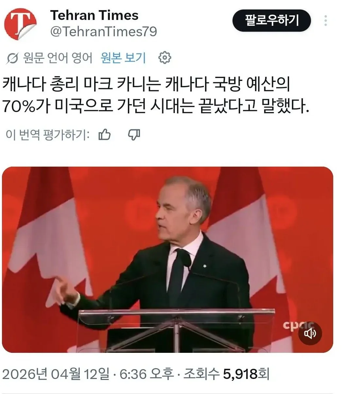Rate the translation with thumbs down
This screenshot has width=344, height=394.
134,134
